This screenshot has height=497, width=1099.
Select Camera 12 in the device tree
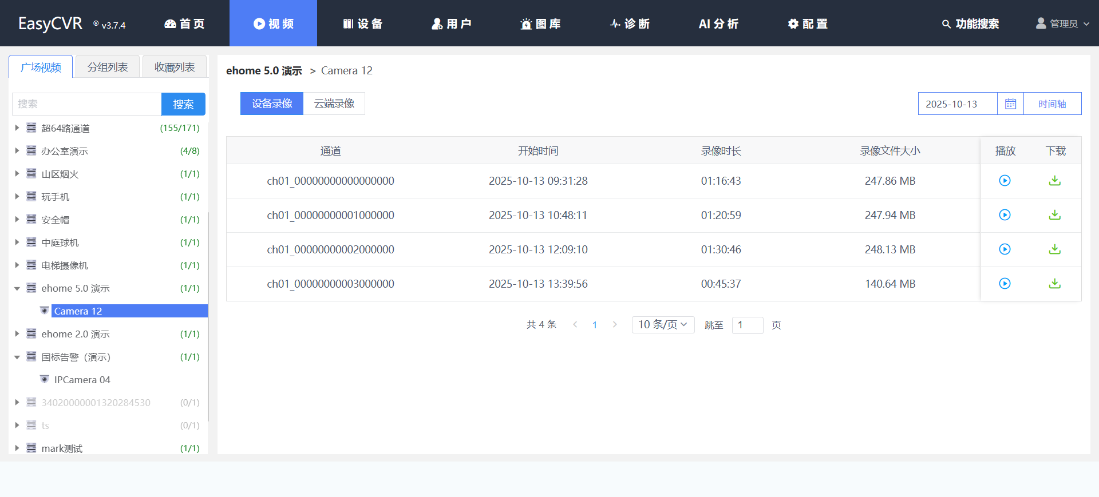point(78,311)
